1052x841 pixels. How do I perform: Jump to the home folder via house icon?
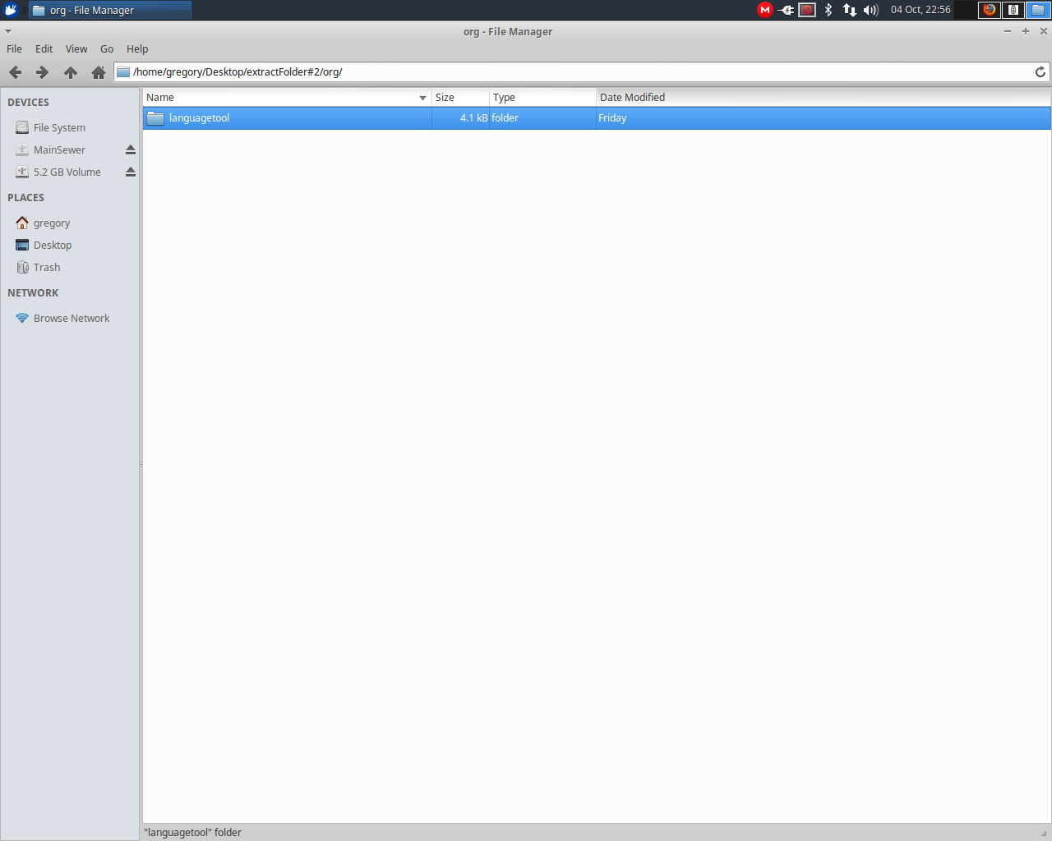99,72
